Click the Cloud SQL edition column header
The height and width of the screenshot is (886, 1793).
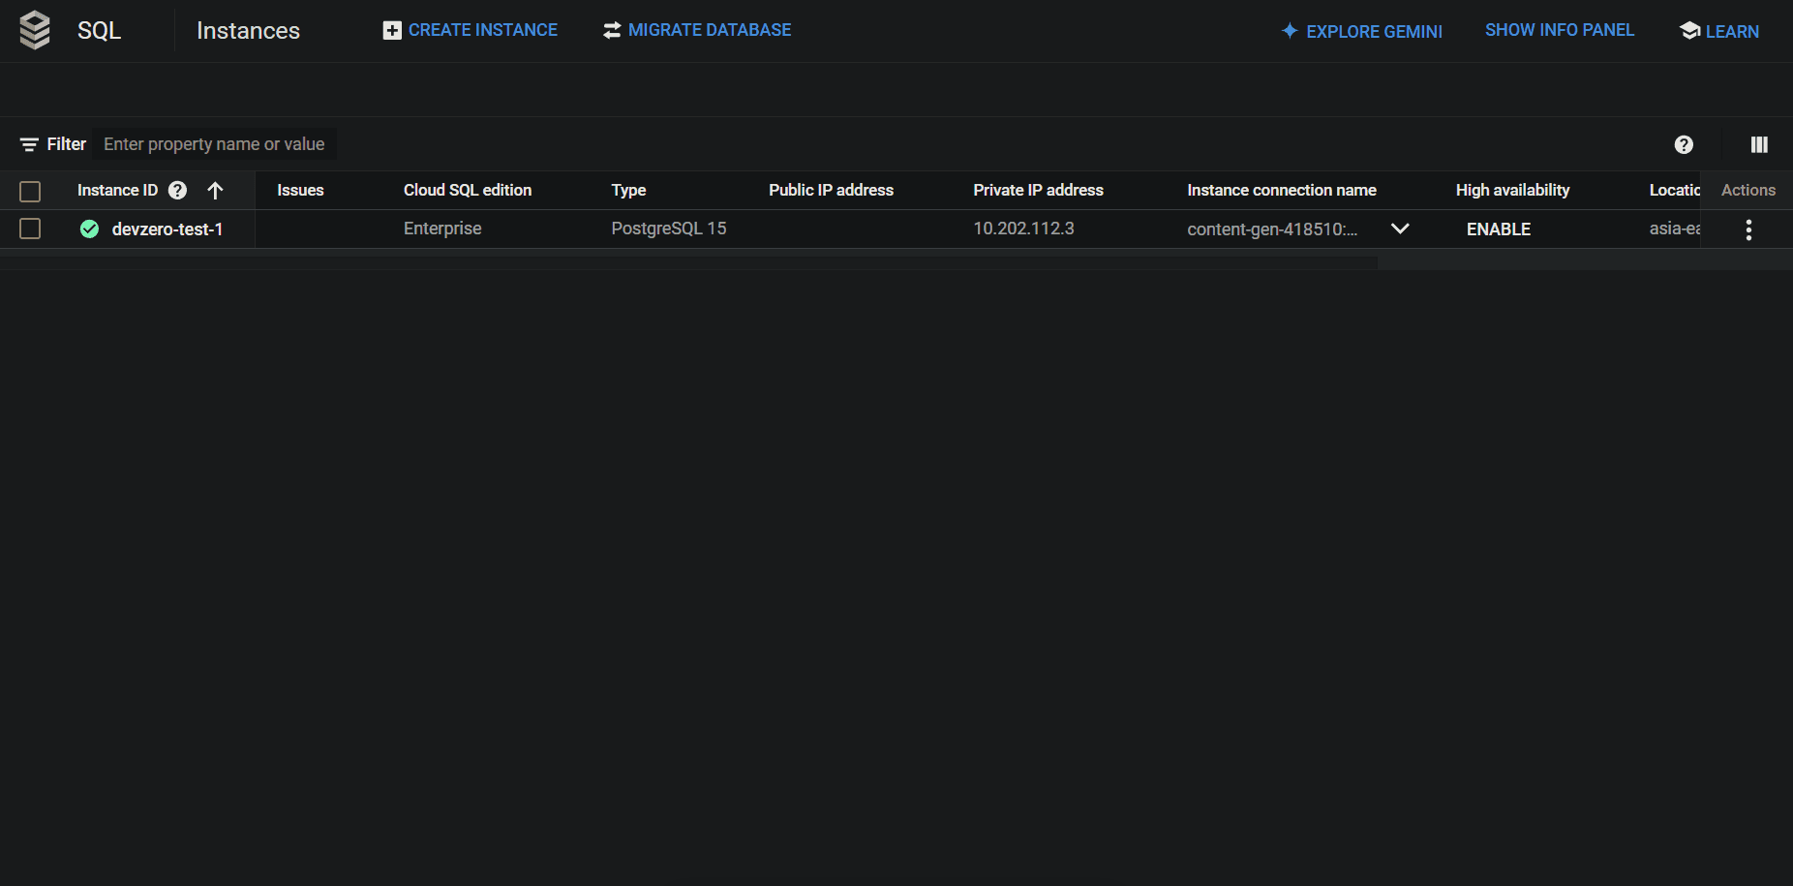coord(468,190)
